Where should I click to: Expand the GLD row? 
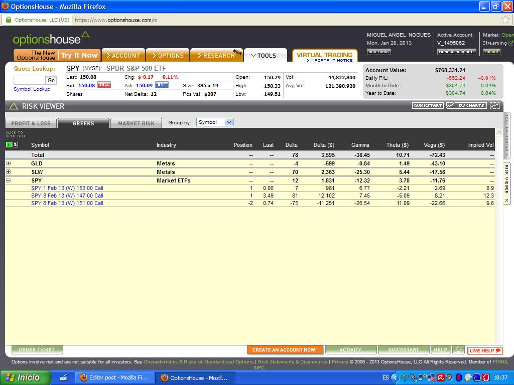click(8, 163)
